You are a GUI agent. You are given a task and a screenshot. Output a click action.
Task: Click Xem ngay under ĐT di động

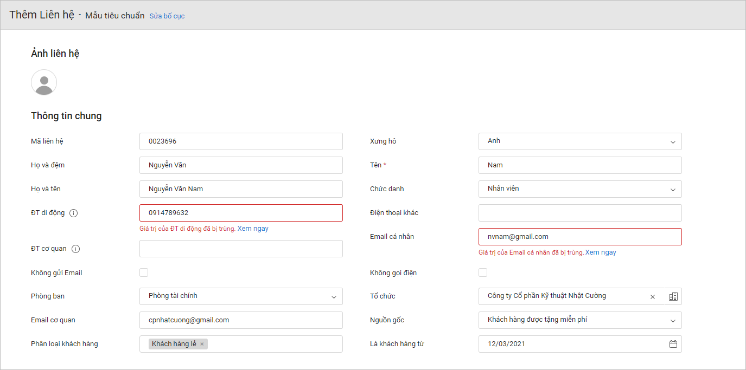(253, 229)
